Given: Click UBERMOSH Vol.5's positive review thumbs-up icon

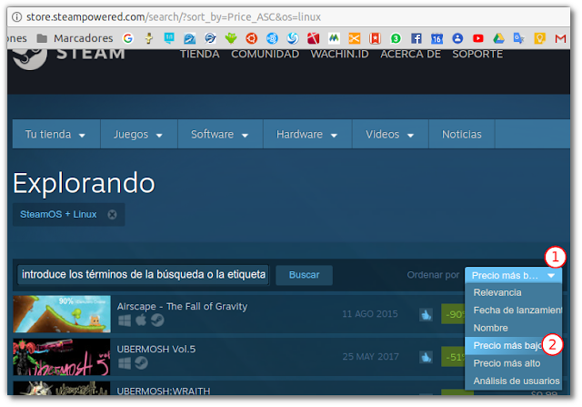Looking at the screenshot, I should pyautogui.click(x=426, y=357).
